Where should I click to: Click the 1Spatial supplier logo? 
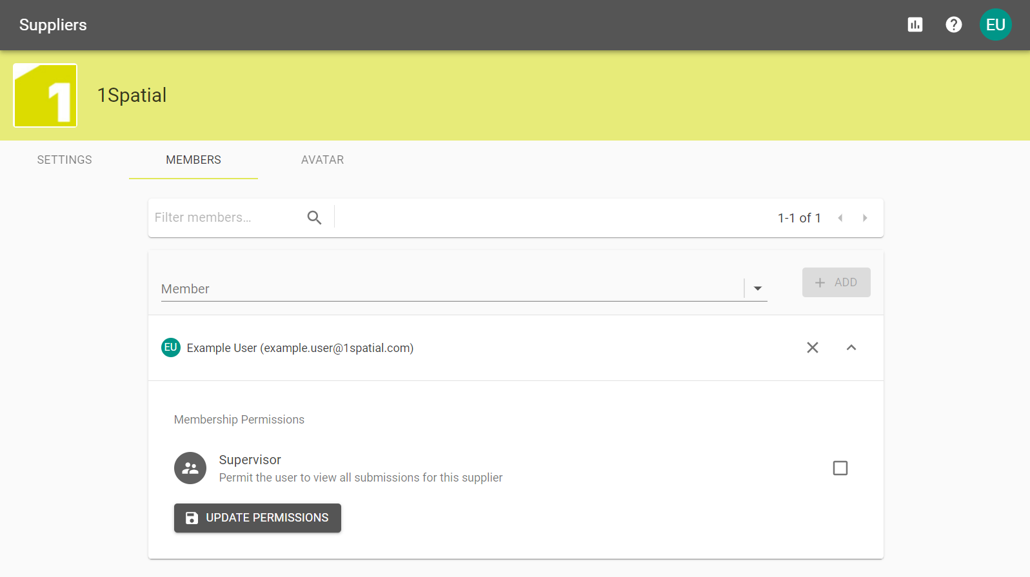pos(45,95)
